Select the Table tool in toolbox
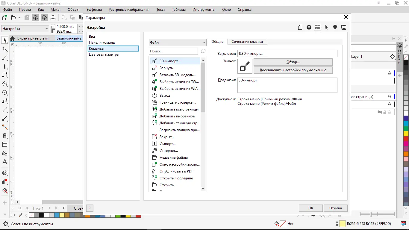The image size is (409, 230). point(5,144)
